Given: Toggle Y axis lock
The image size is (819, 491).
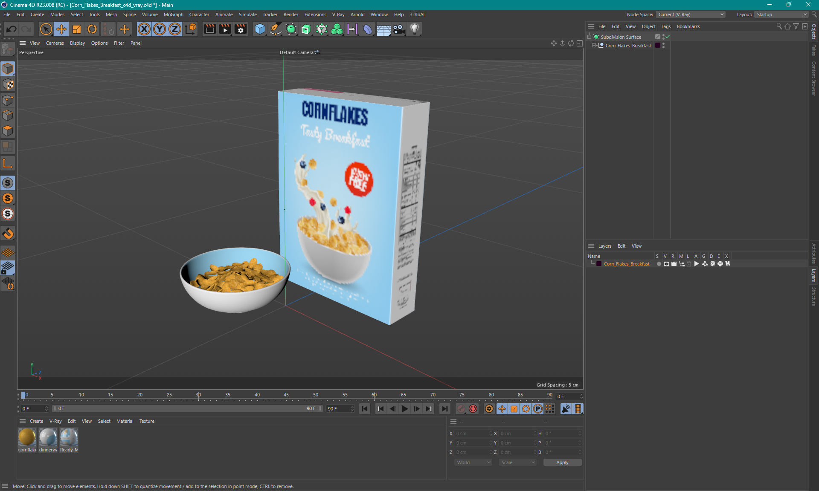Looking at the screenshot, I should [160, 29].
